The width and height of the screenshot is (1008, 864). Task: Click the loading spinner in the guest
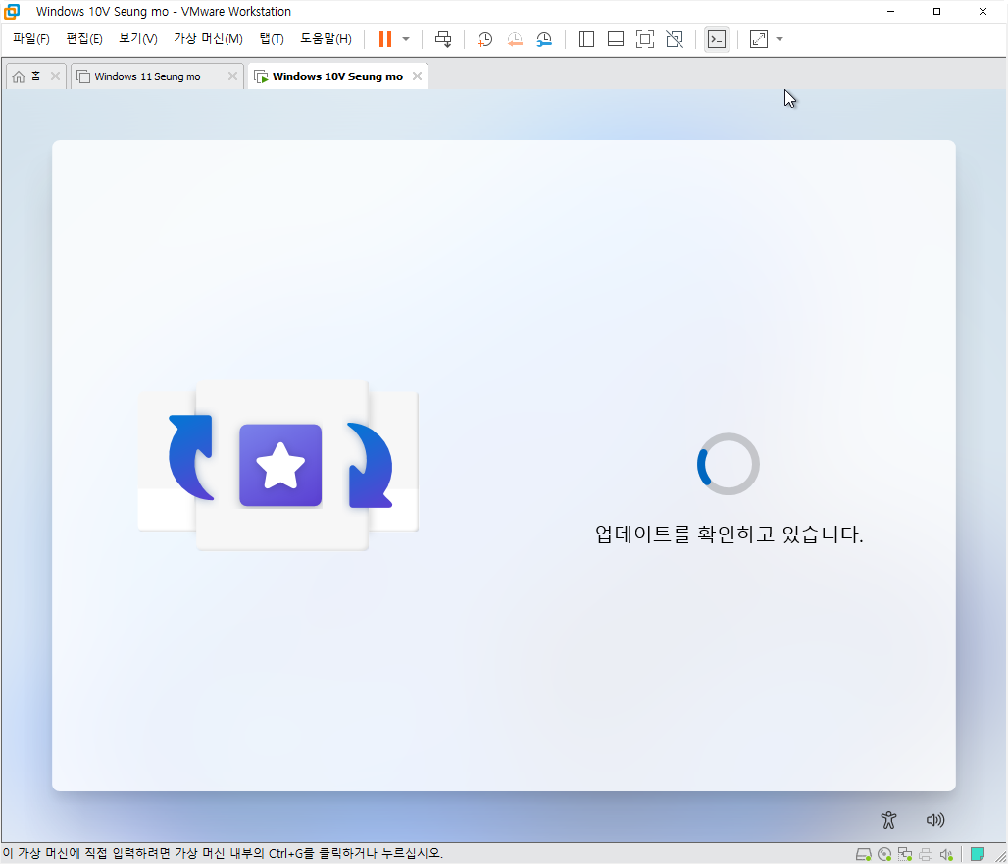point(729,464)
